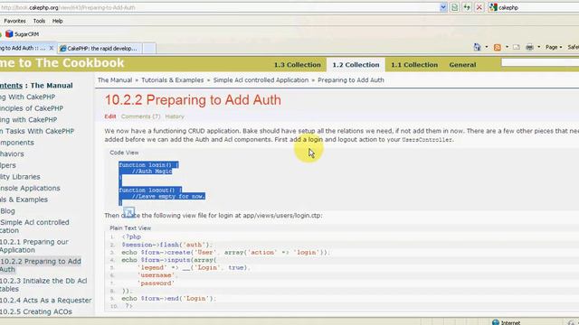Screen dimensions: 579x325
Task: Open 10.2.5 Creating ACOs sidebar link
Action: tap(36, 311)
